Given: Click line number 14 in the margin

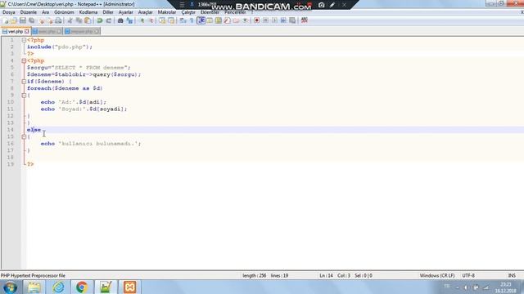Looking at the screenshot, I should 11,130.
